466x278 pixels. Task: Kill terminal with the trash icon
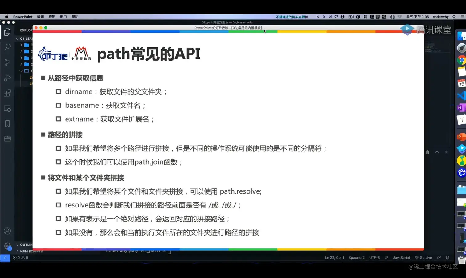pos(427,152)
